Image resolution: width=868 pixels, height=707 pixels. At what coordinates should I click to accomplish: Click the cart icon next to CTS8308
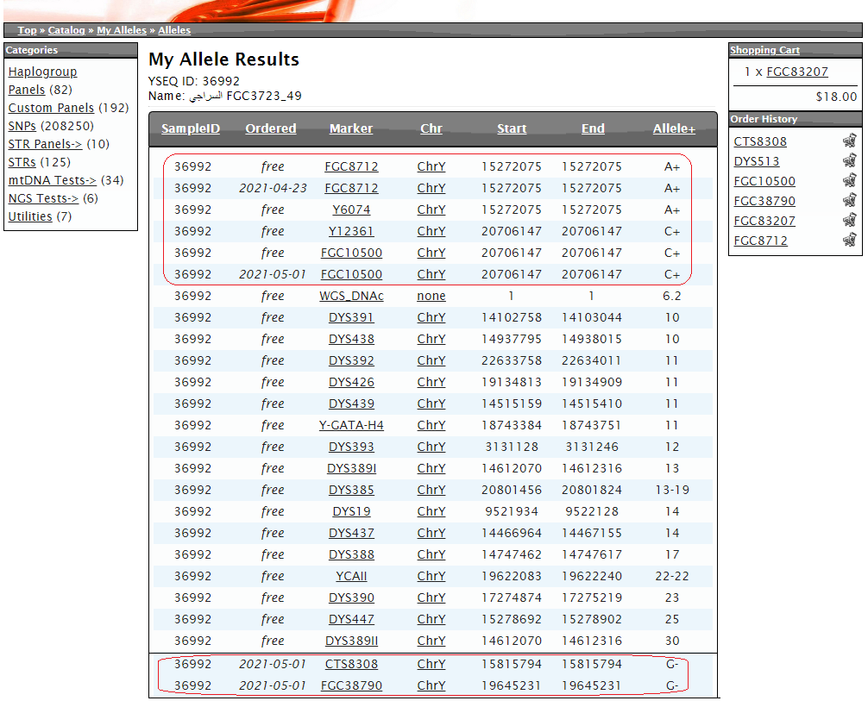pyautogui.click(x=849, y=141)
